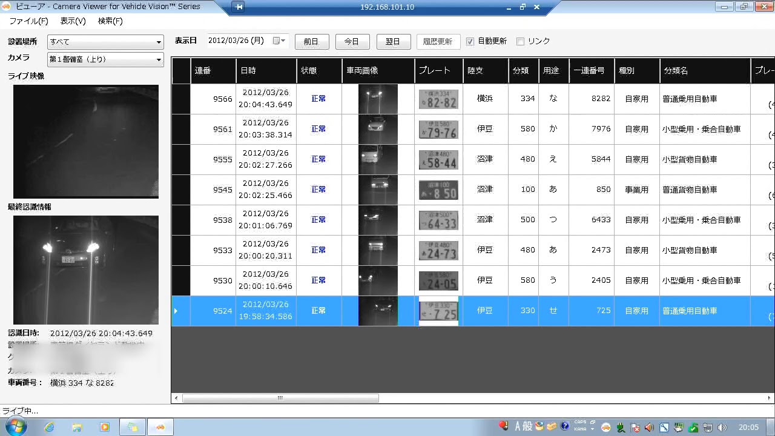Click the red ball tray icon

point(504,426)
